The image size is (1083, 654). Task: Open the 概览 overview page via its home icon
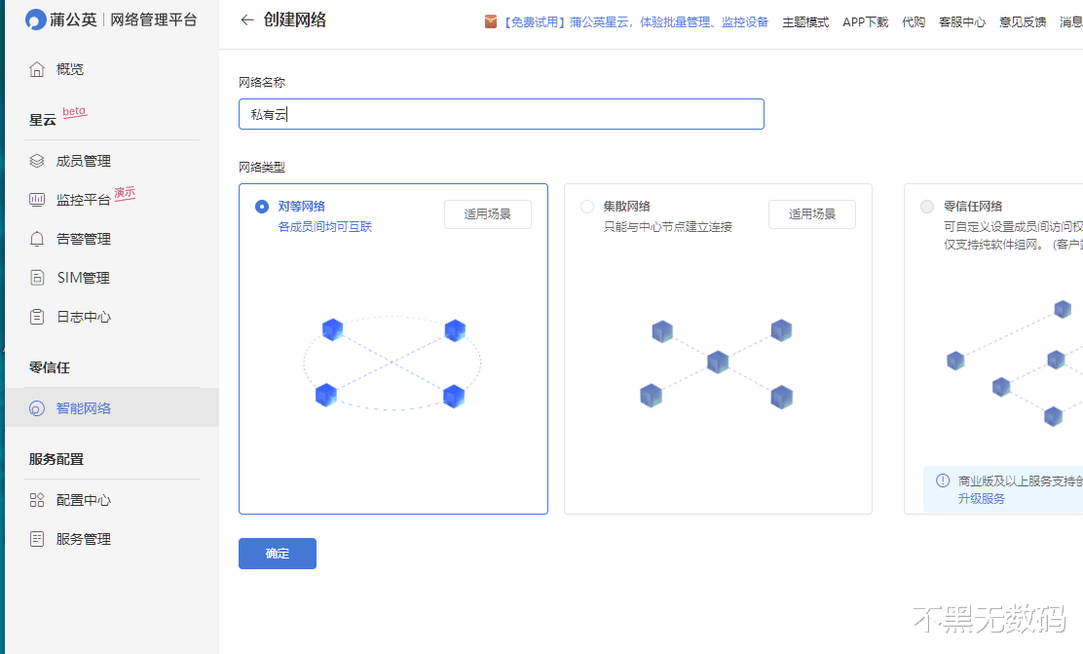(x=37, y=68)
